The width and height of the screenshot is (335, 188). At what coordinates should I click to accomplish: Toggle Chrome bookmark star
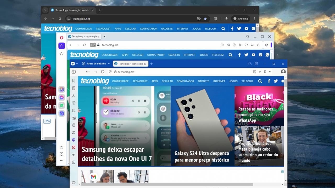pyautogui.click(x=205, y=19)
